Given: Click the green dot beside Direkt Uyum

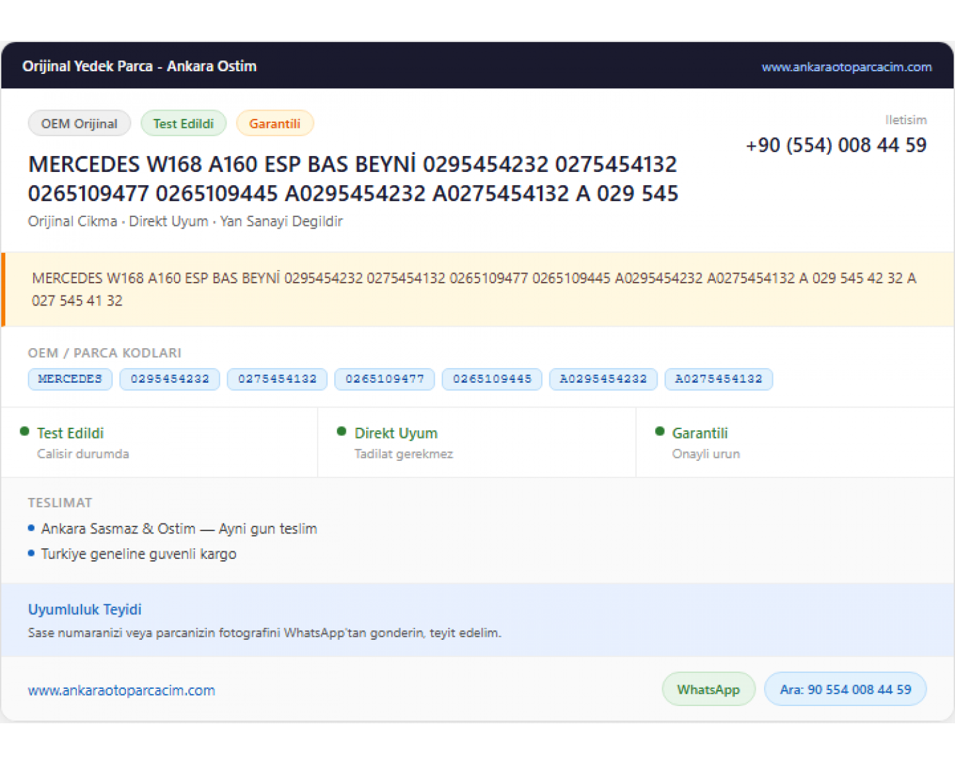Looking at the screenshot, I should coord(341,431).
